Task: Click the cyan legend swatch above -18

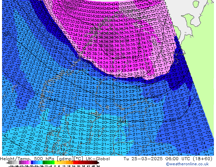Action: pyautogui.click(x=41, y=162)
